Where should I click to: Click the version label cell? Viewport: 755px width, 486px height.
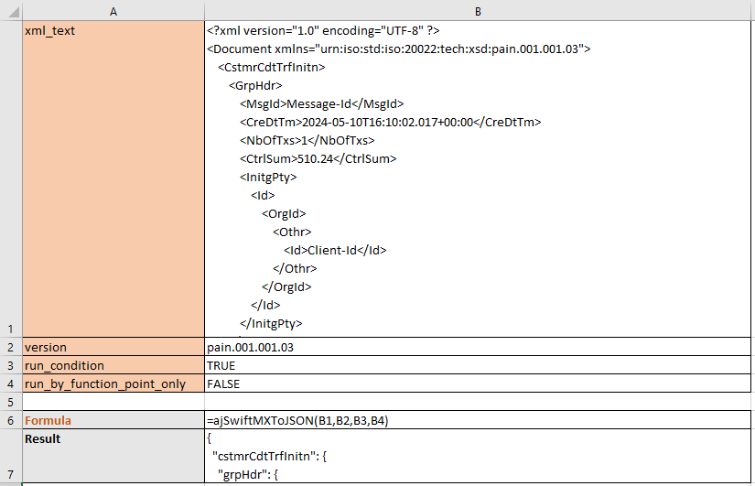click(113, 347)
